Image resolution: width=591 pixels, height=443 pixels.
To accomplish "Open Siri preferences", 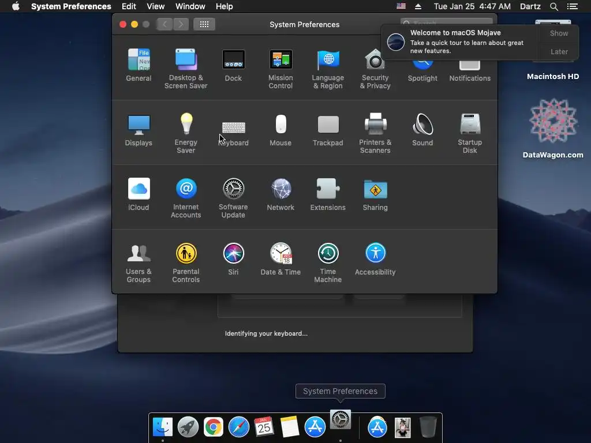I will point(233,259).
